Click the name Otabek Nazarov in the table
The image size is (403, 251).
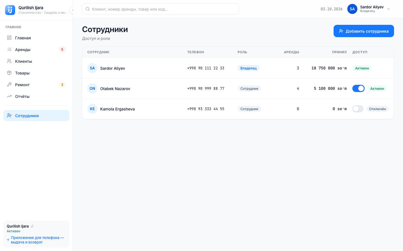[x=115, y=89]
